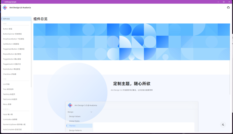Select Themes in the preview panel

tap(72, 126)
